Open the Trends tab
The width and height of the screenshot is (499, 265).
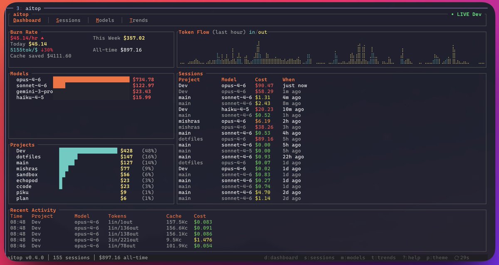point(138,20)
